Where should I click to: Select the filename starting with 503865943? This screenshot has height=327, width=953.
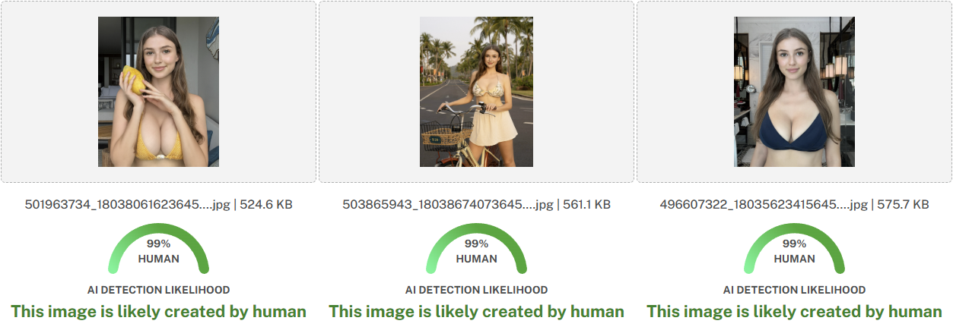click(447, 204)
